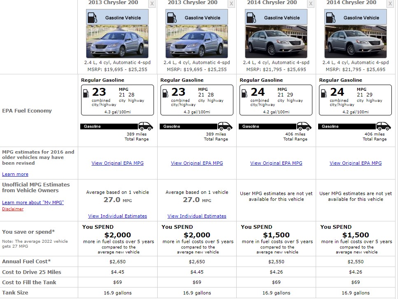Viewport: 398px width, 299px height.
Task: Click gas pump icon in fourth column's Gasoline Vehicle banner
Action: [331, 18]
